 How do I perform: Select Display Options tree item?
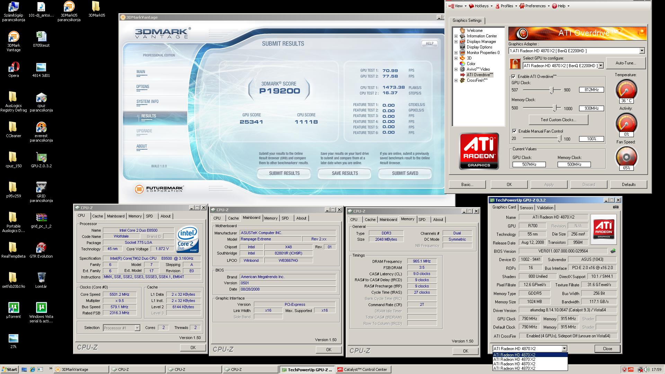tap(479, 47)
